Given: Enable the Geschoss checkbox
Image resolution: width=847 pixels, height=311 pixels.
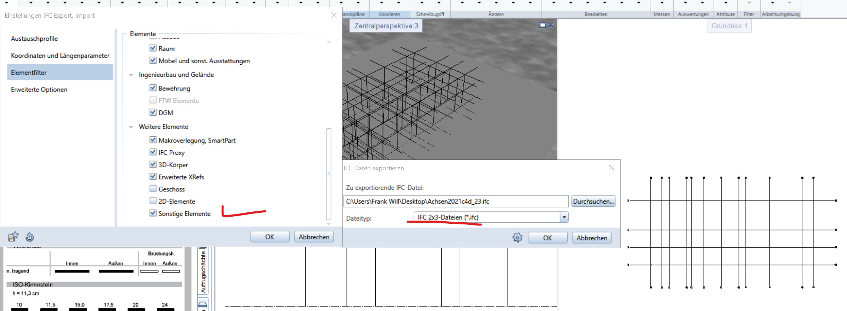Looking at the screenshot, I should (153, 189).
